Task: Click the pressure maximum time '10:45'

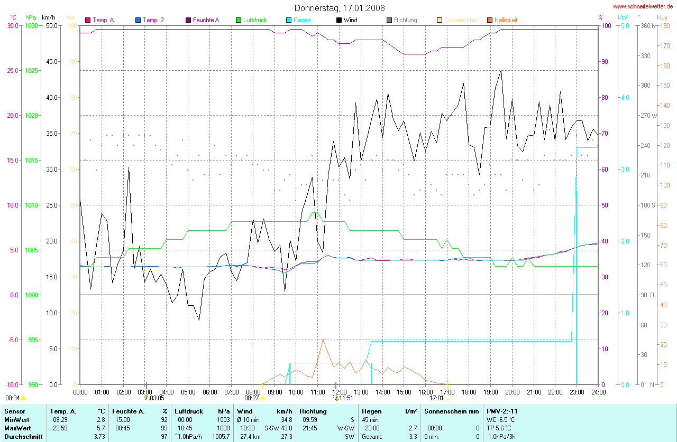Action: (185, 428)
